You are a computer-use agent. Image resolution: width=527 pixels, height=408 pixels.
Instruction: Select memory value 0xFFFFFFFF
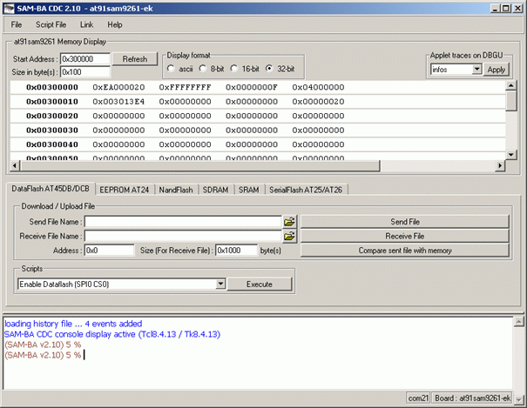point(186,87)
